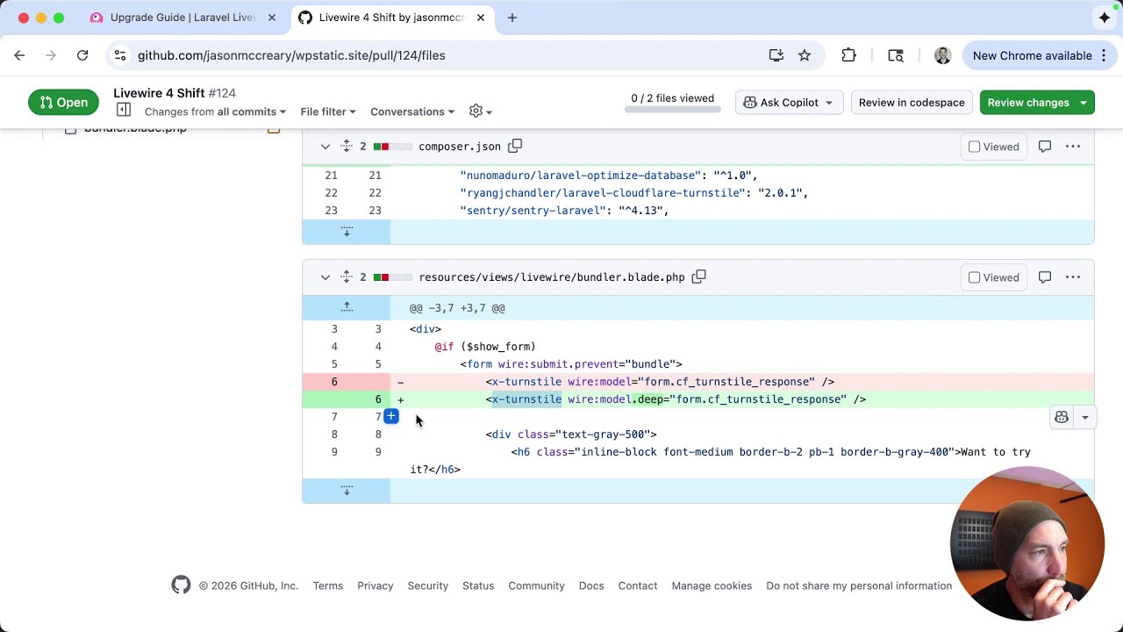The width and height of the screenshot is (1123, 632).
Task: Copy bundler.blade.php file path
Action: [x=698, y=276]
